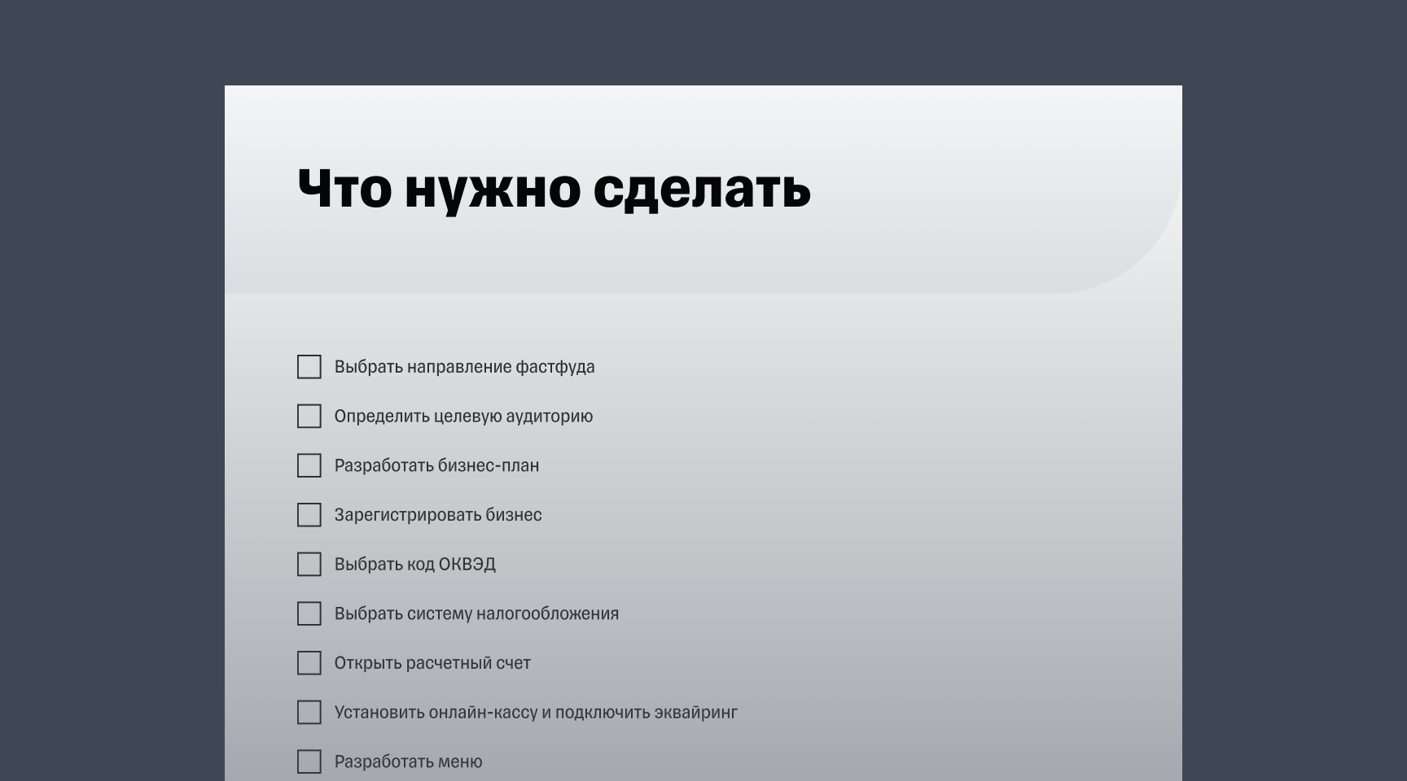
Task: Click the heading Что нужно сделать
Action: tap(553, 191)
